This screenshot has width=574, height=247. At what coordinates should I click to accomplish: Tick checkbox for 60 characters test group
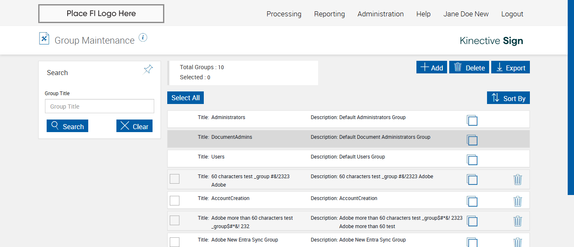174,179
